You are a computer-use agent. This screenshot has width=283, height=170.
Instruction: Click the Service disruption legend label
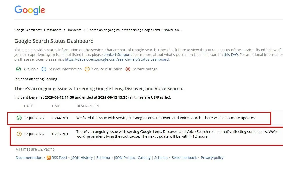pyautogui.click(x=107, y=69)
